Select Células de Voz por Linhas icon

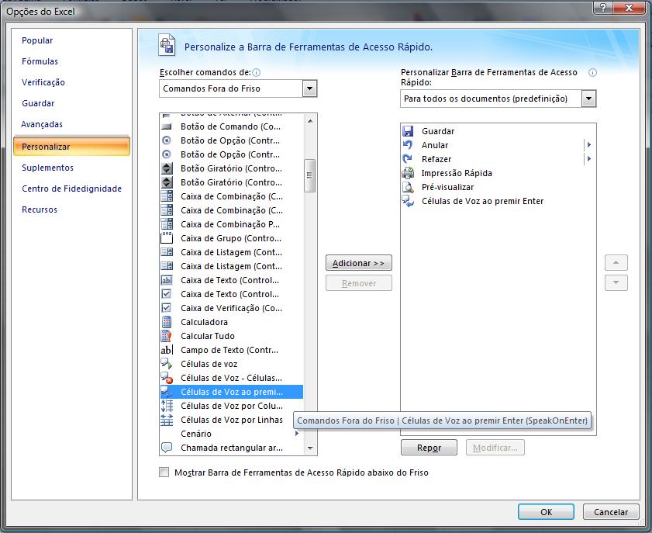(x=167, y=420)
